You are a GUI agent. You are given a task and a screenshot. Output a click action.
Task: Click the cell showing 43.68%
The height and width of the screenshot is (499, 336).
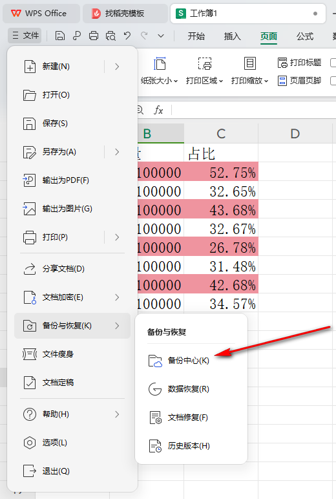tap(221, 209)
